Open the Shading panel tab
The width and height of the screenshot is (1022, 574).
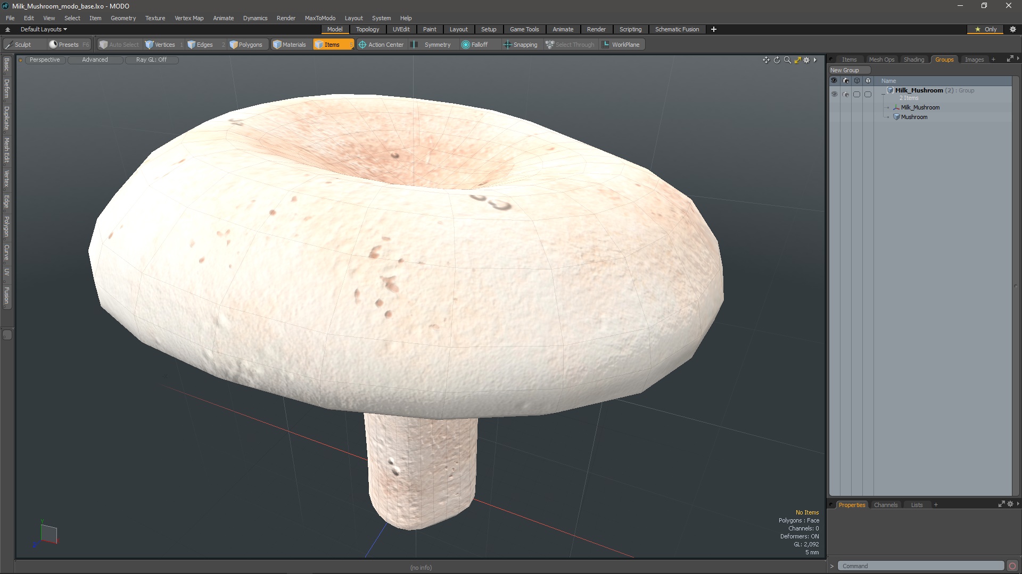914,60
